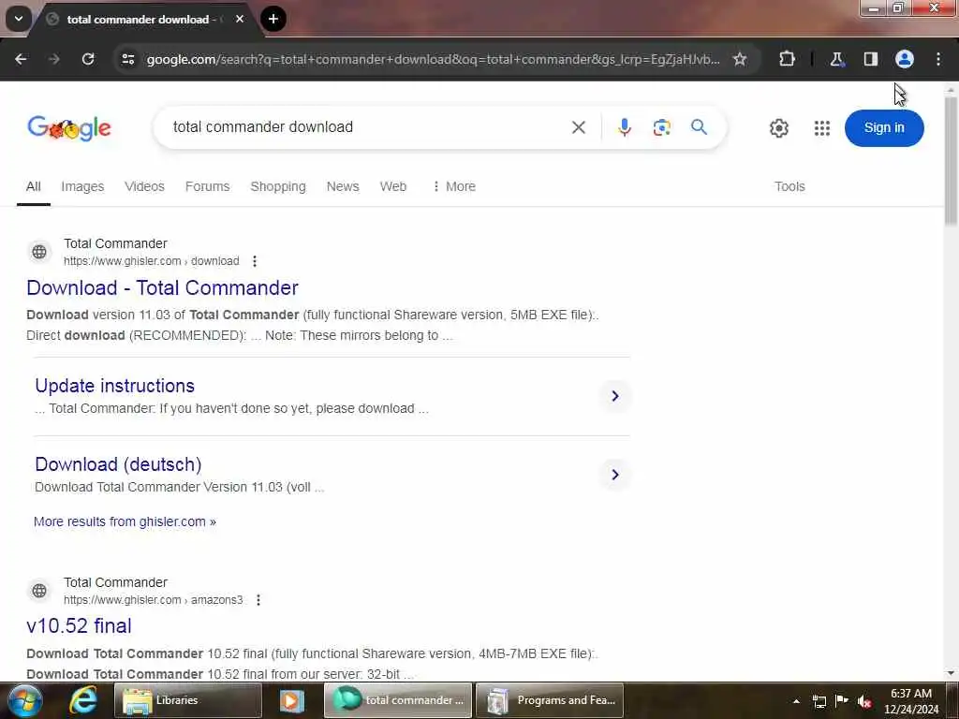959x719 pixels.
Task: Expand Update instructions chevron
Action: (614, 396)
